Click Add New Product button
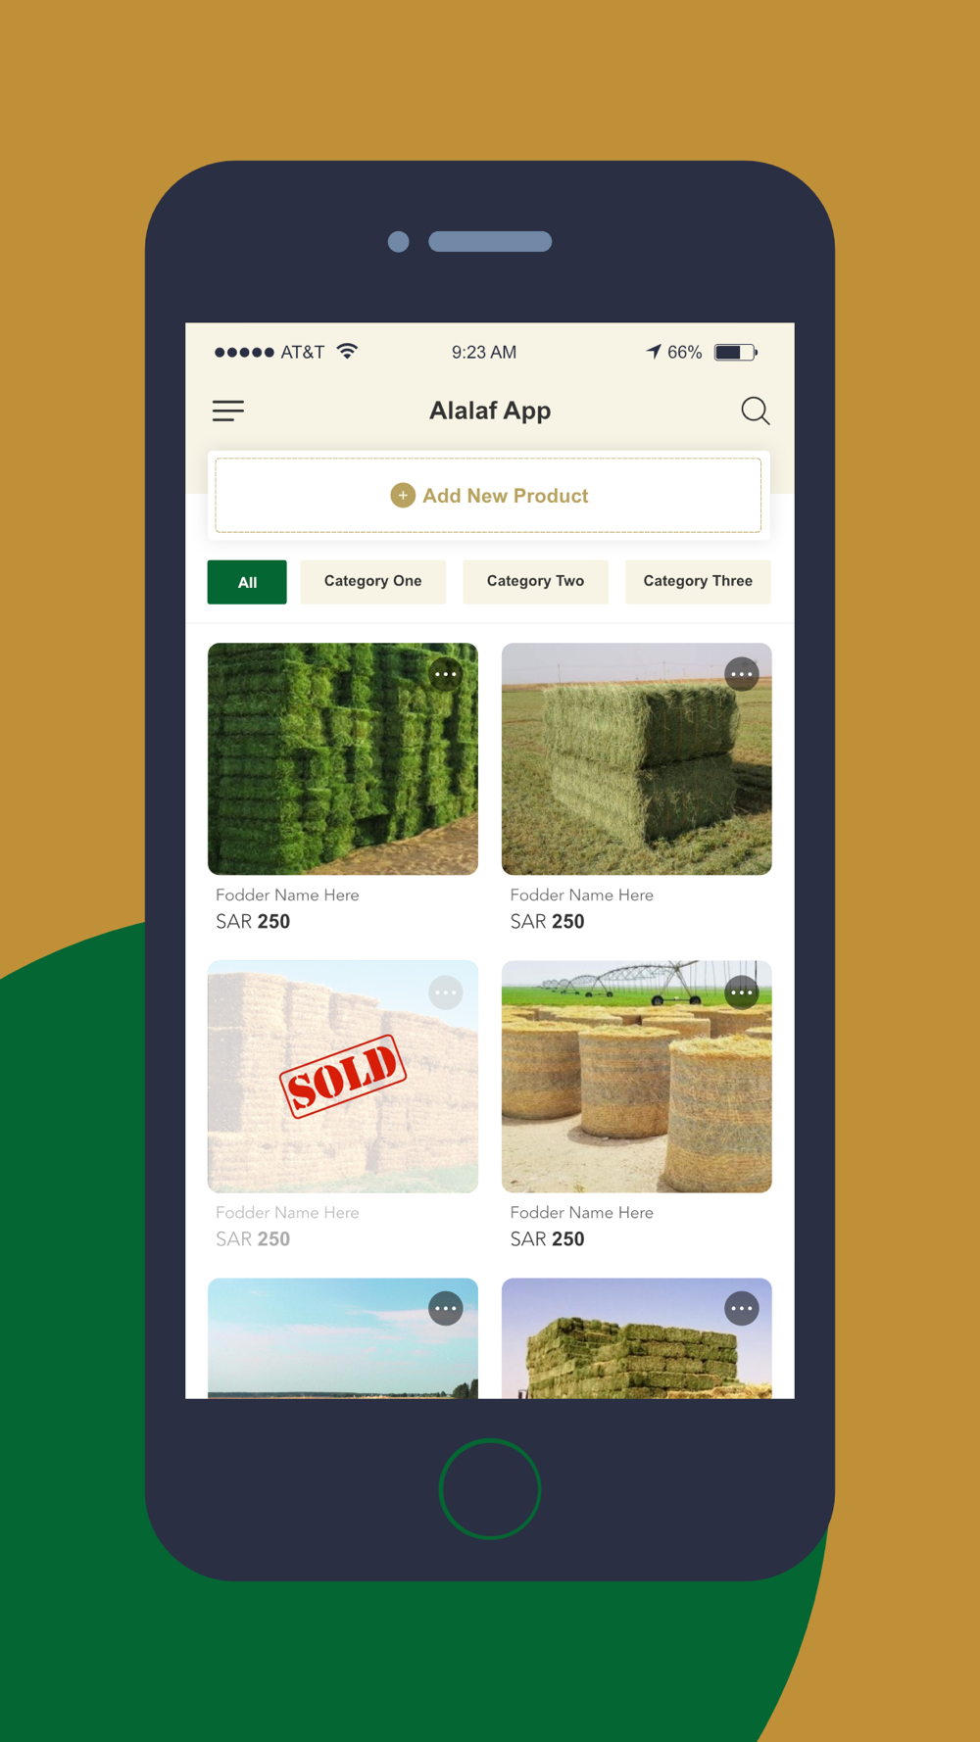 coord(488,496)
